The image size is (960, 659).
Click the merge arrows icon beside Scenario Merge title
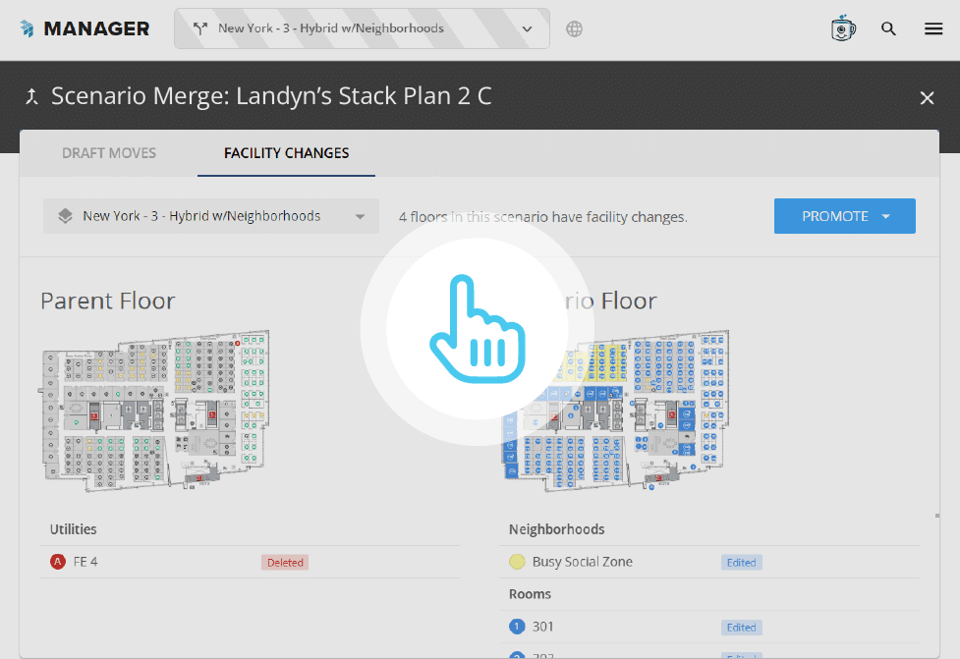[x=32, y=95]
